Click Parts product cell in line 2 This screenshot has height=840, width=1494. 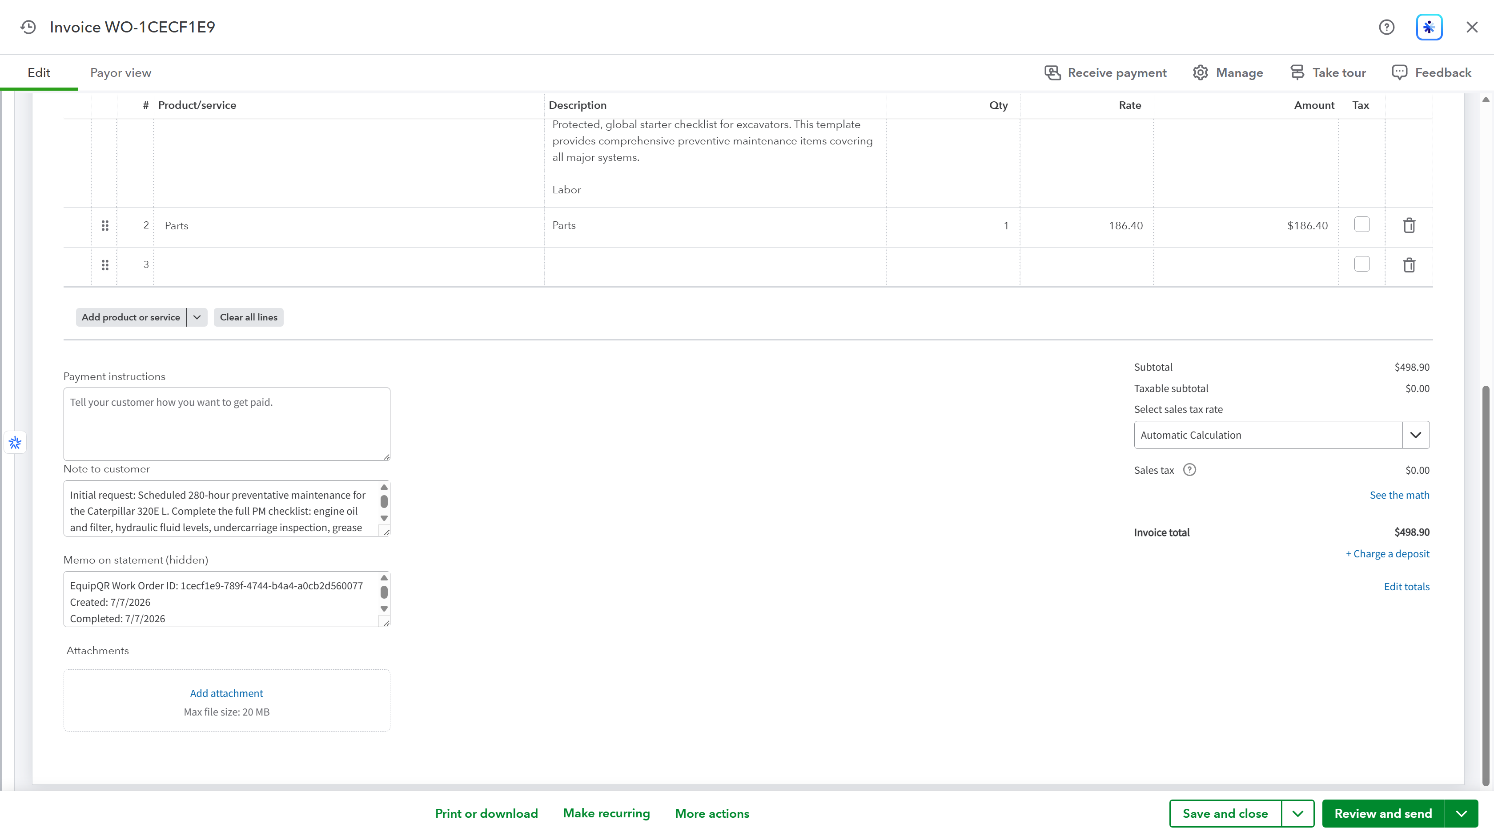[x=349, y=226]
